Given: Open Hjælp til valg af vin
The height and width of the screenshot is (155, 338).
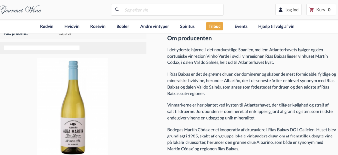Looking at the screenshot, I should pos(276,26).
